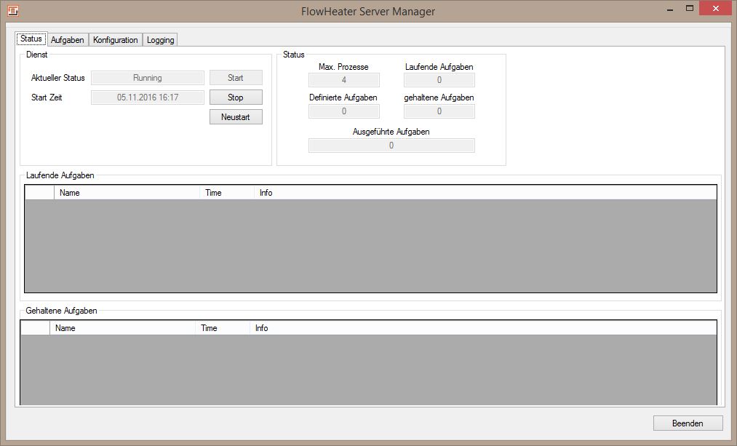Click the Neustart button
Image resolution: width=737 pixels, height=446 pixels.
(x=236, y=117)
